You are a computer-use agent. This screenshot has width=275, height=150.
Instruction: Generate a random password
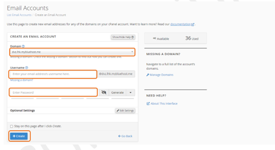coord(118,92)
